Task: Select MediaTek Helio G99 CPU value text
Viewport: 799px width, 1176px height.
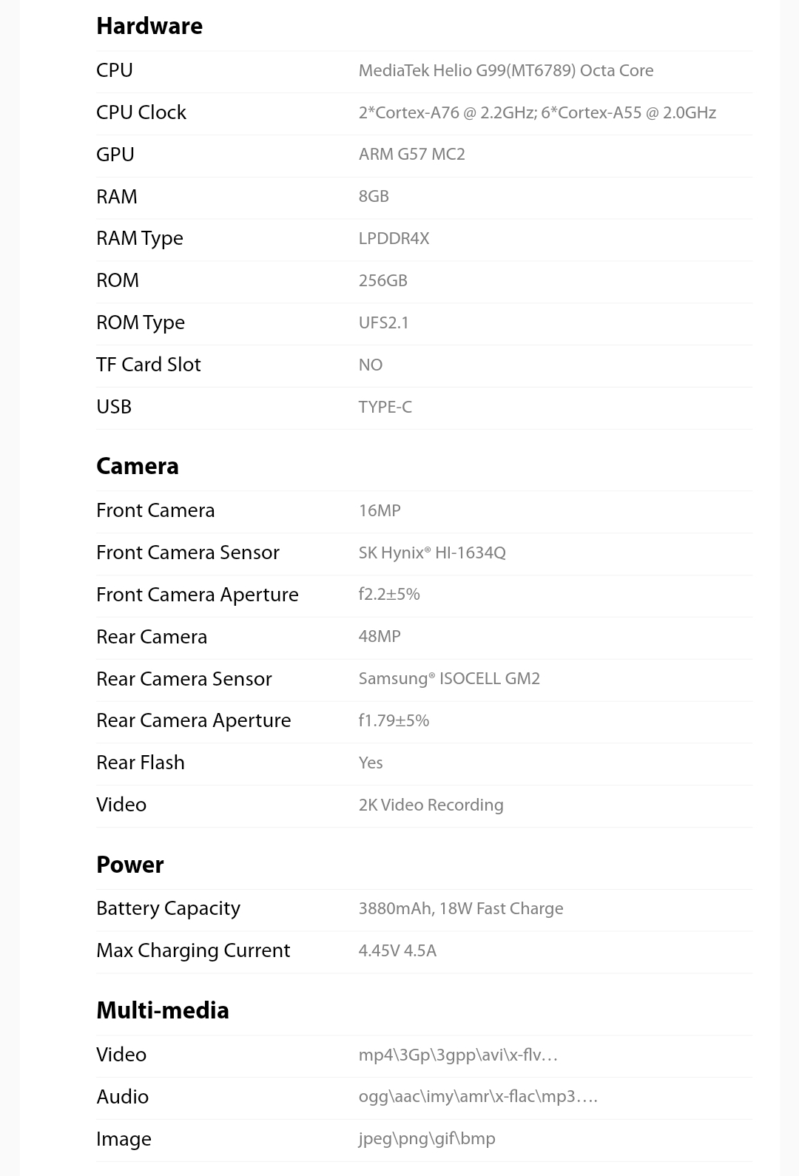Action: coord(506,70)
